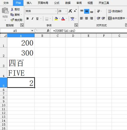Screen dimensions: 127x130
Task: Open the font name dropdown
Action: (x=56, y=11)
